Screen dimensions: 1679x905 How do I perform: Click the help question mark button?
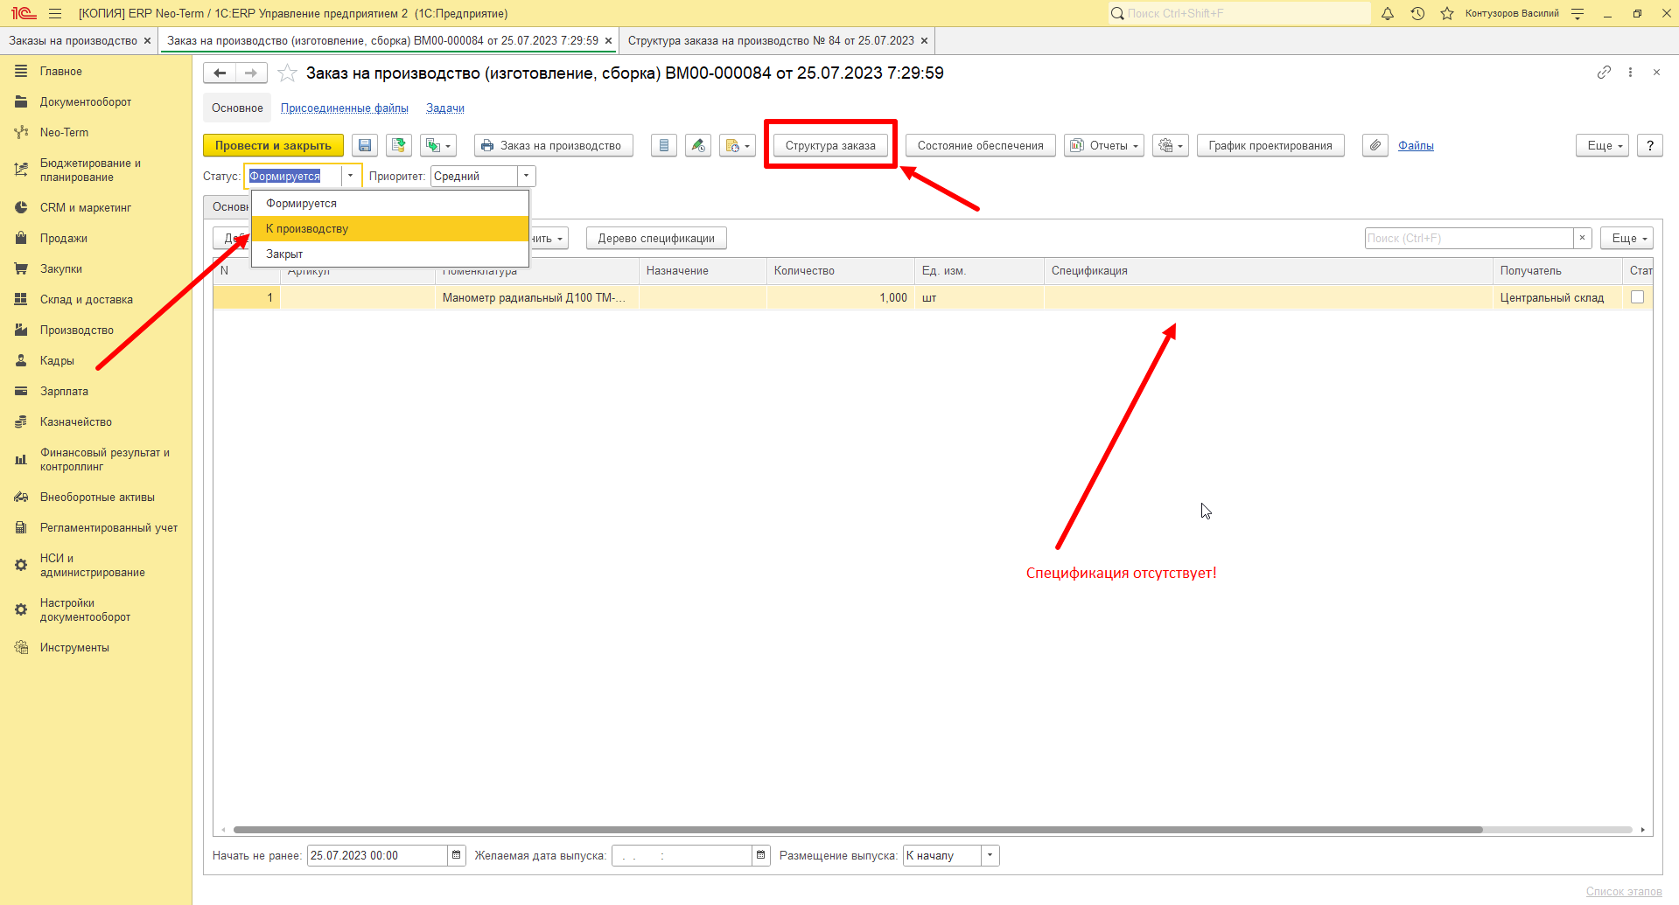click(x=1650, y=146)
